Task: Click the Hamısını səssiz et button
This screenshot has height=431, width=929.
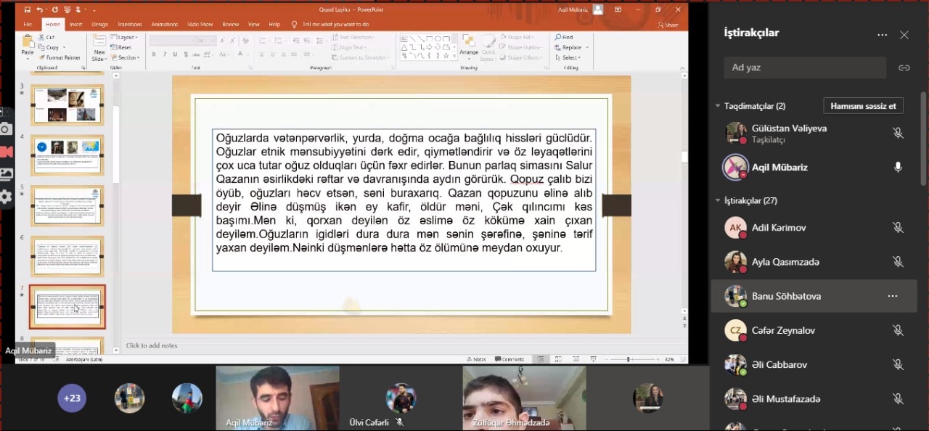Action: point(863,106)
